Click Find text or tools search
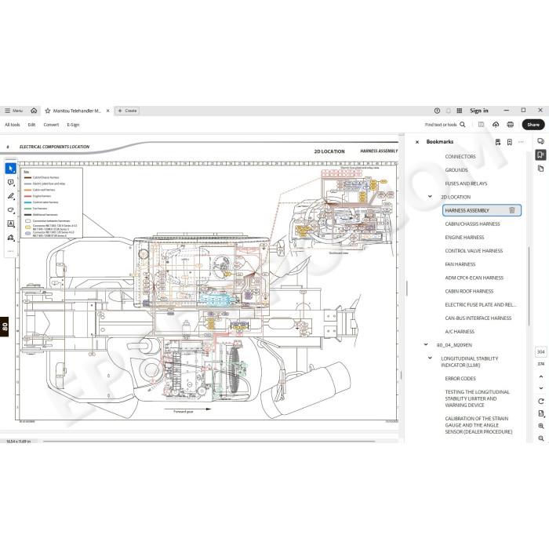This screenshot has width=549, height=549. [445, 125]
